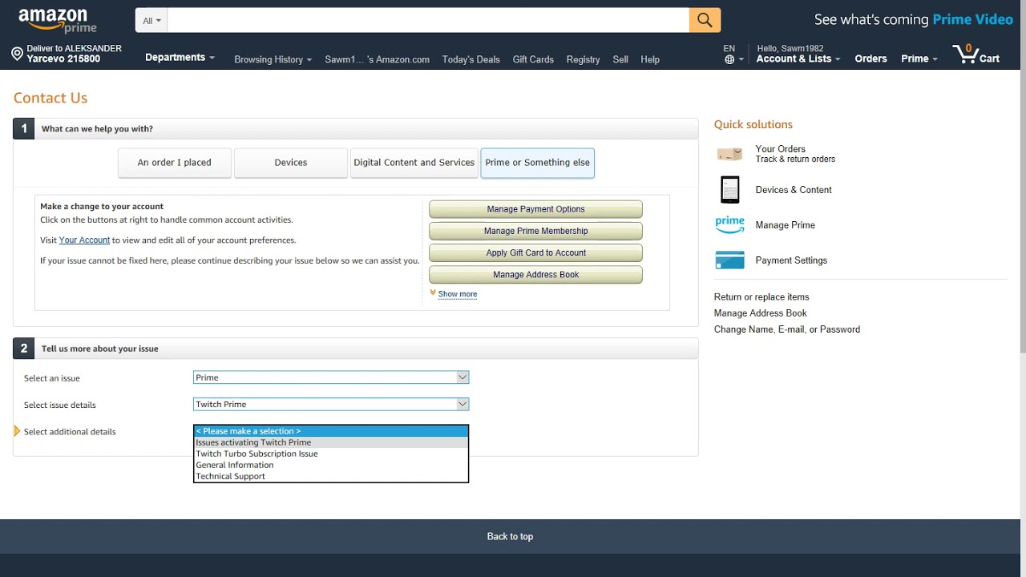
Task: Click the Deliver to ALEKSANDER address text
Action: (74, 54)
